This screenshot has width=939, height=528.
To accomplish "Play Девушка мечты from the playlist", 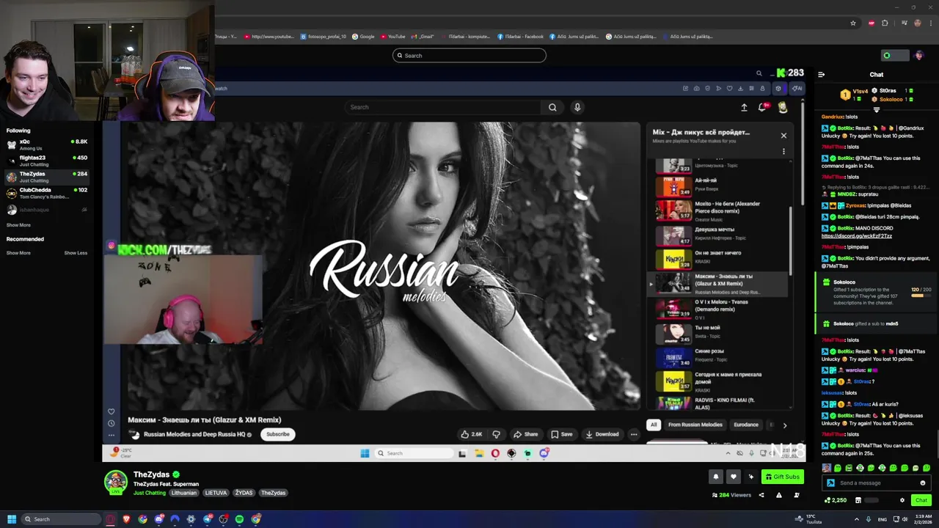I will click(719, 235).
